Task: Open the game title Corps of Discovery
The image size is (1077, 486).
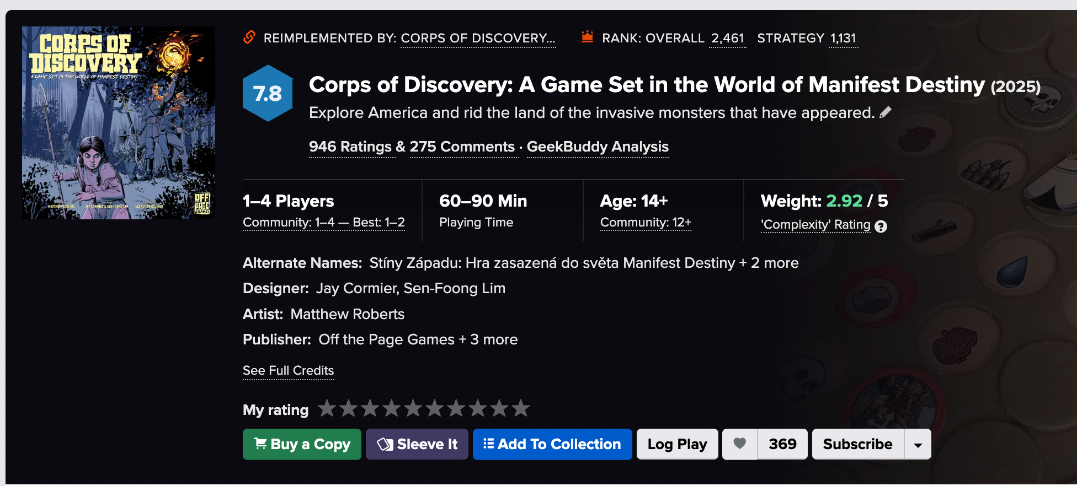Action: point(647,85)
